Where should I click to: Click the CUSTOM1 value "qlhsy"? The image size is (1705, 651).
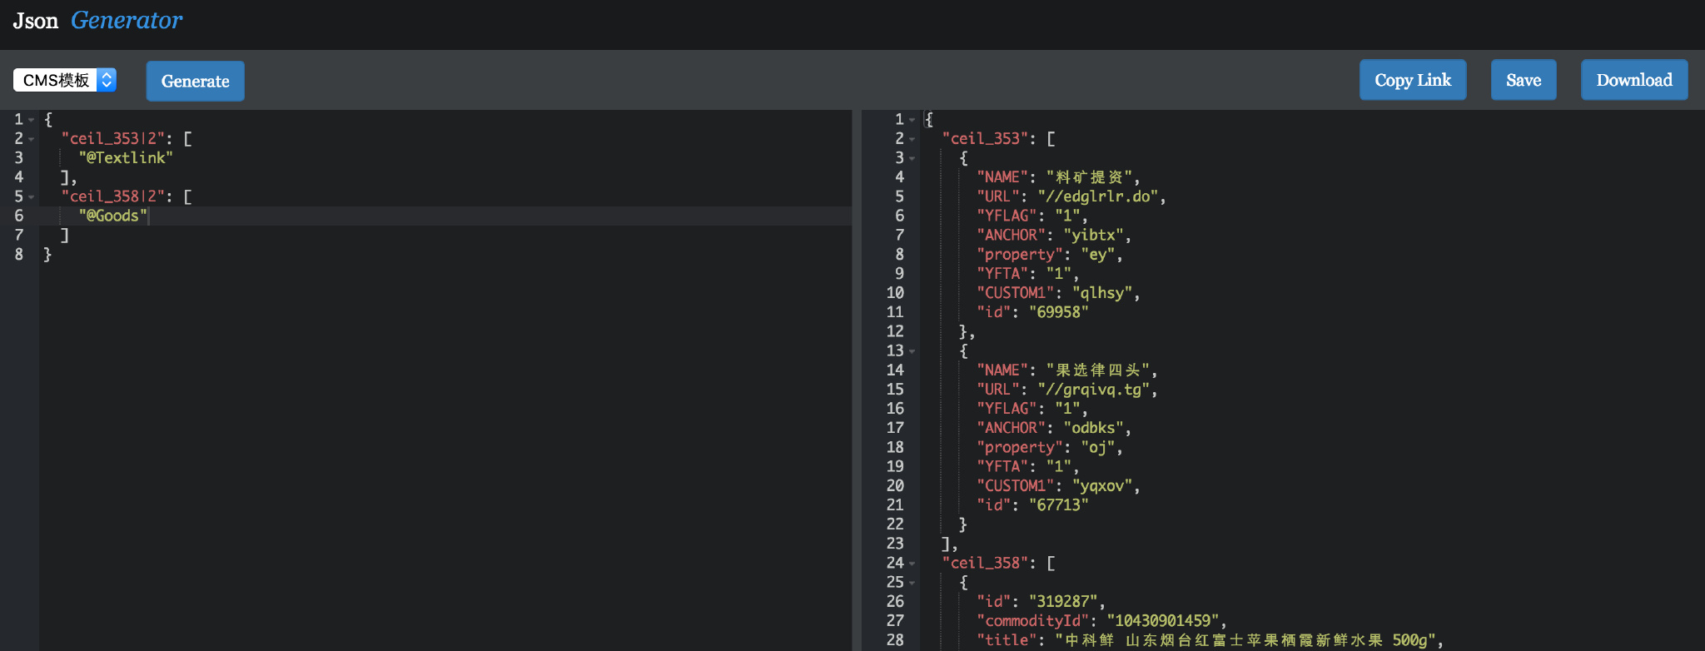pos(1102,292)
